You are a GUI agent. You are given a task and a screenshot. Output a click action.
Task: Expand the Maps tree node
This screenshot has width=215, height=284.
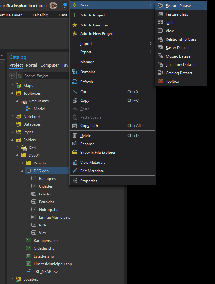tap(12, 86)
